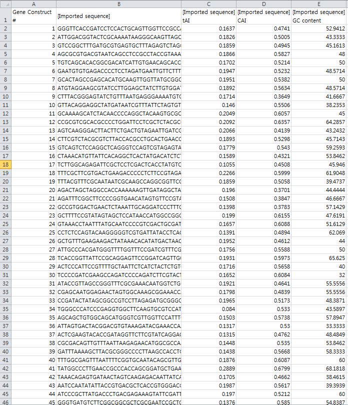Click tAI value 0.2266

tap(208, 173)
